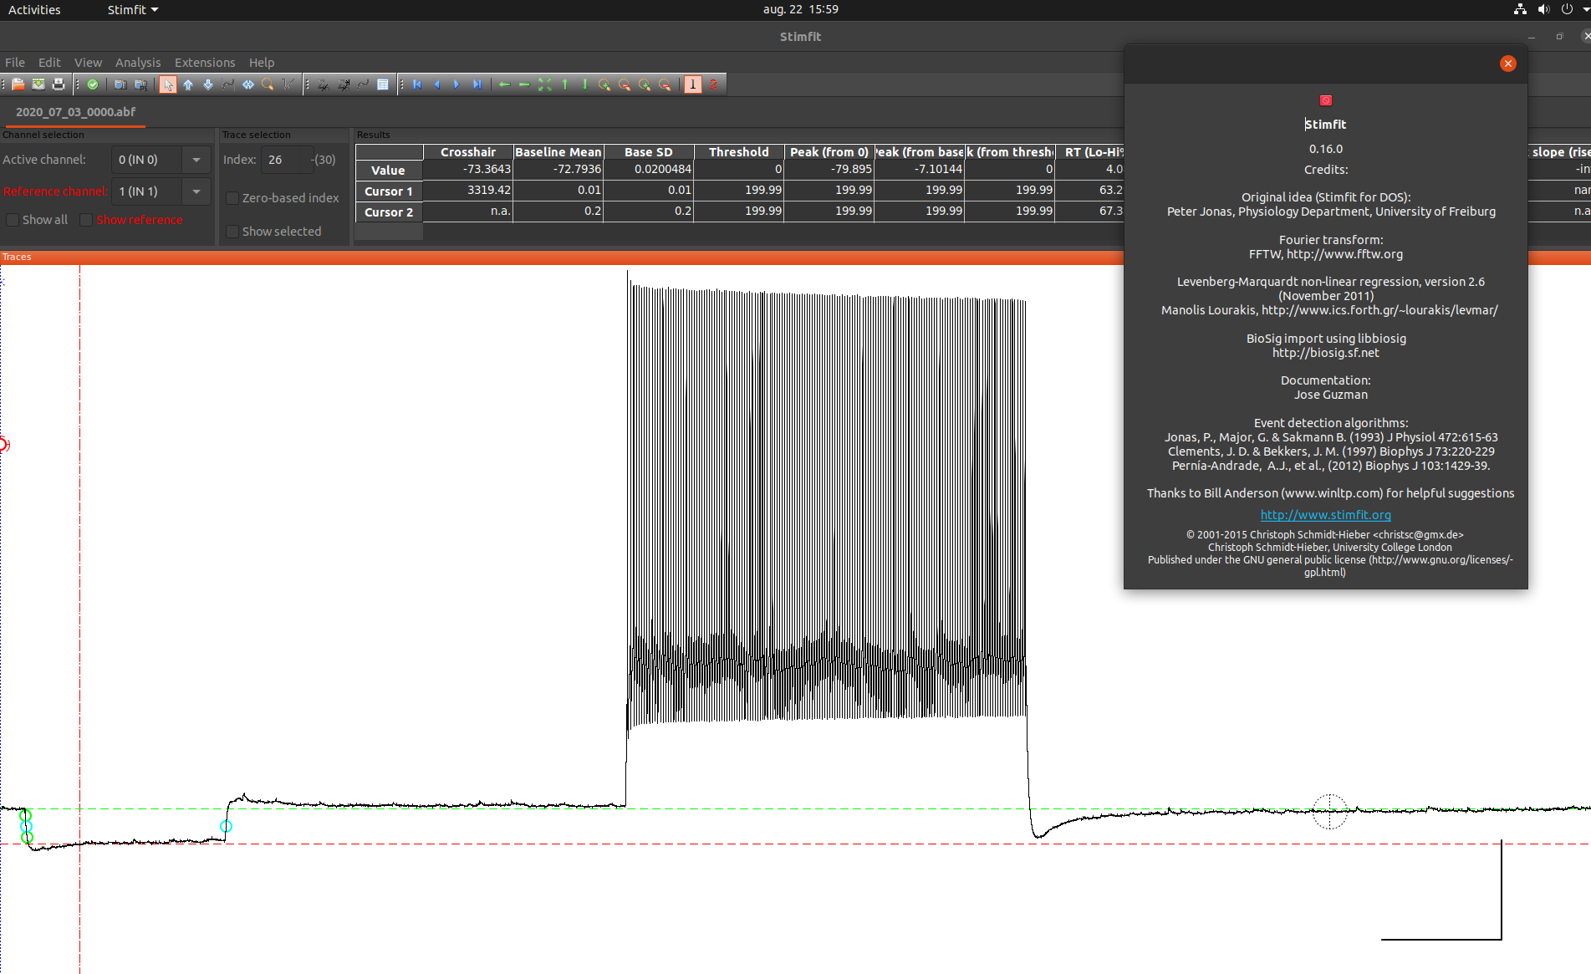Check the Zero-based index option
Screen dimensions: 1591x974
tap(232, 197)
